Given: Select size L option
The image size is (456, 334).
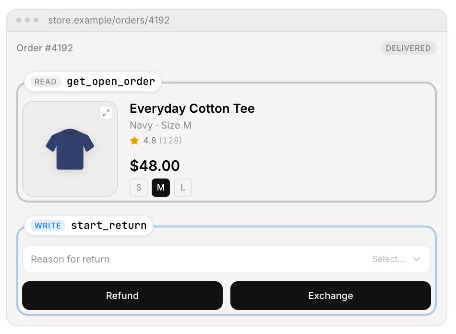Looking at the screenshot, I should [183, 188].
